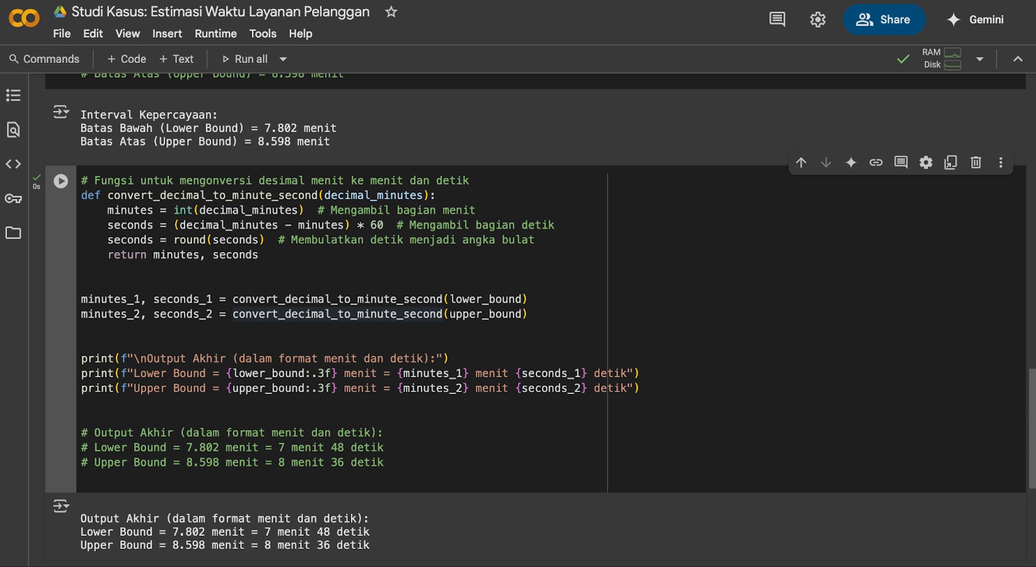Copy link to cell icon
The width and height of the screenshot is (1036, 567).
coord(875,163)
